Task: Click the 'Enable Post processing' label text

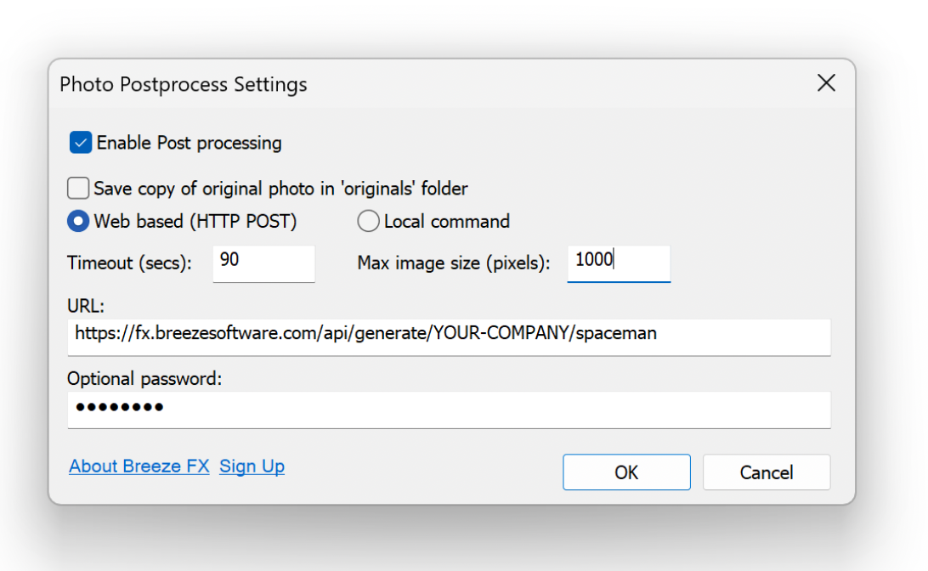Action: pos(189,143)
